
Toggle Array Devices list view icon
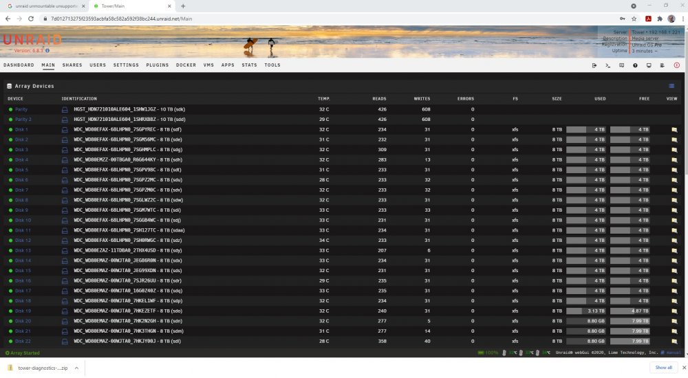[671, 86]
